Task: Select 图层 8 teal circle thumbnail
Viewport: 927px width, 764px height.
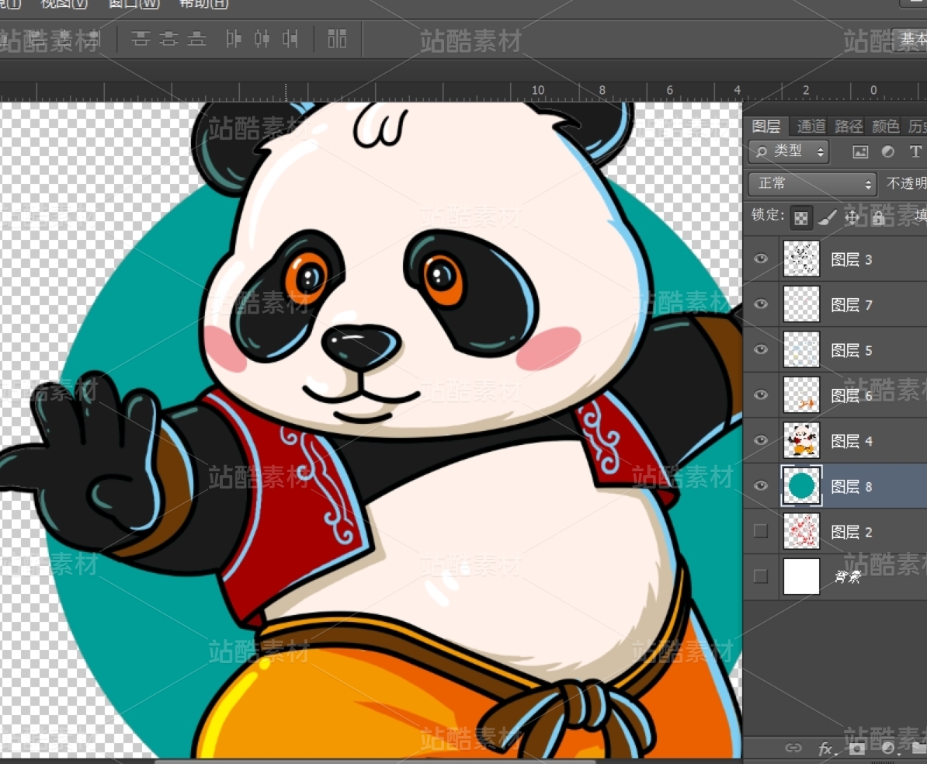Action: point(801,486)
